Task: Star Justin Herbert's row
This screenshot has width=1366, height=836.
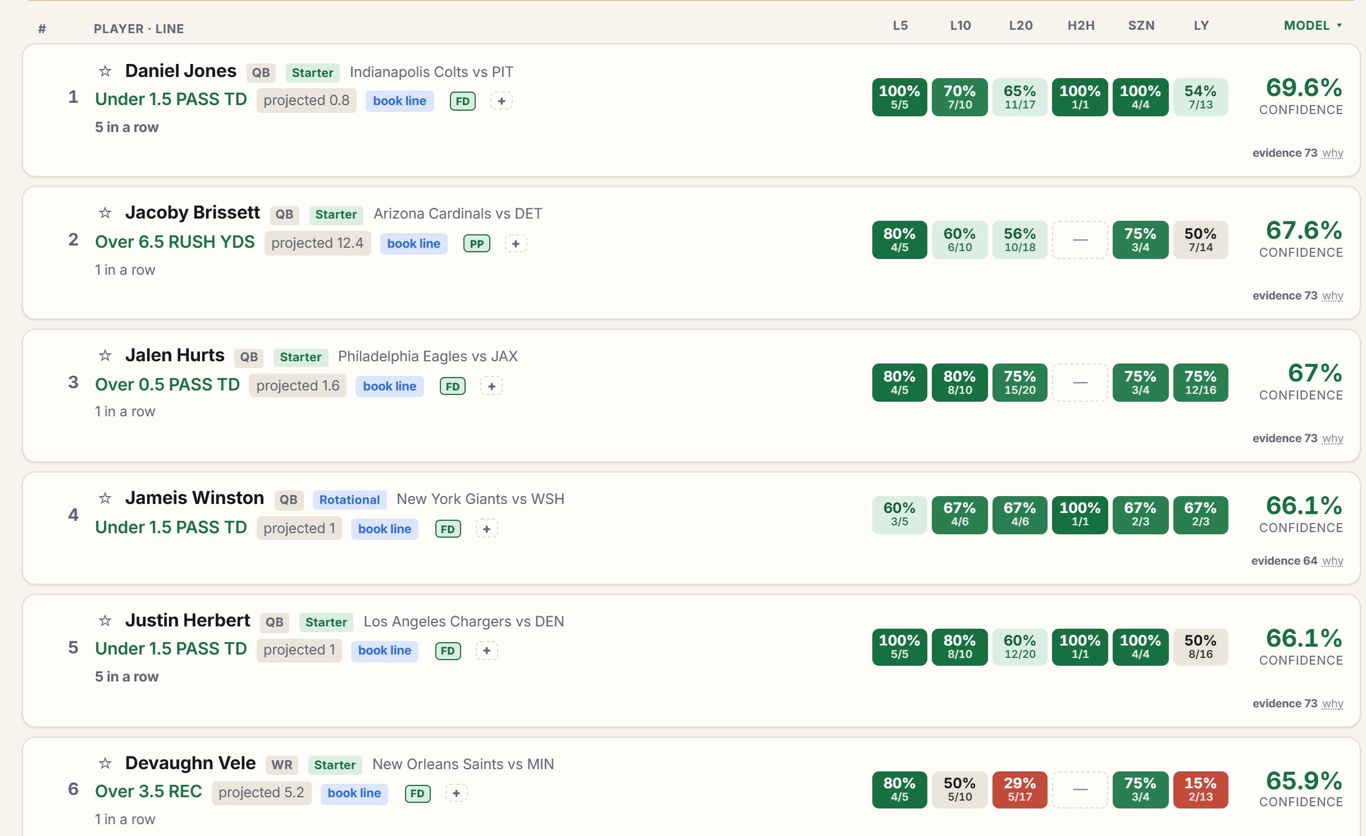Action: pyautogui.click(x=105, y=621)
